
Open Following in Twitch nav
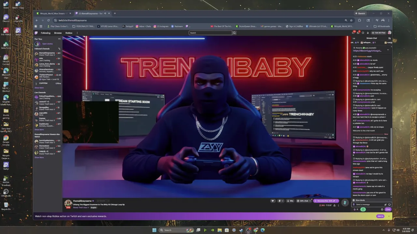coord(46,33)
